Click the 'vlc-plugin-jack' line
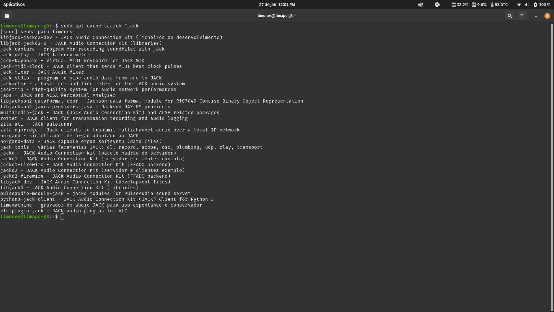This screenshot has width=554, height=312. pos(64,211)
